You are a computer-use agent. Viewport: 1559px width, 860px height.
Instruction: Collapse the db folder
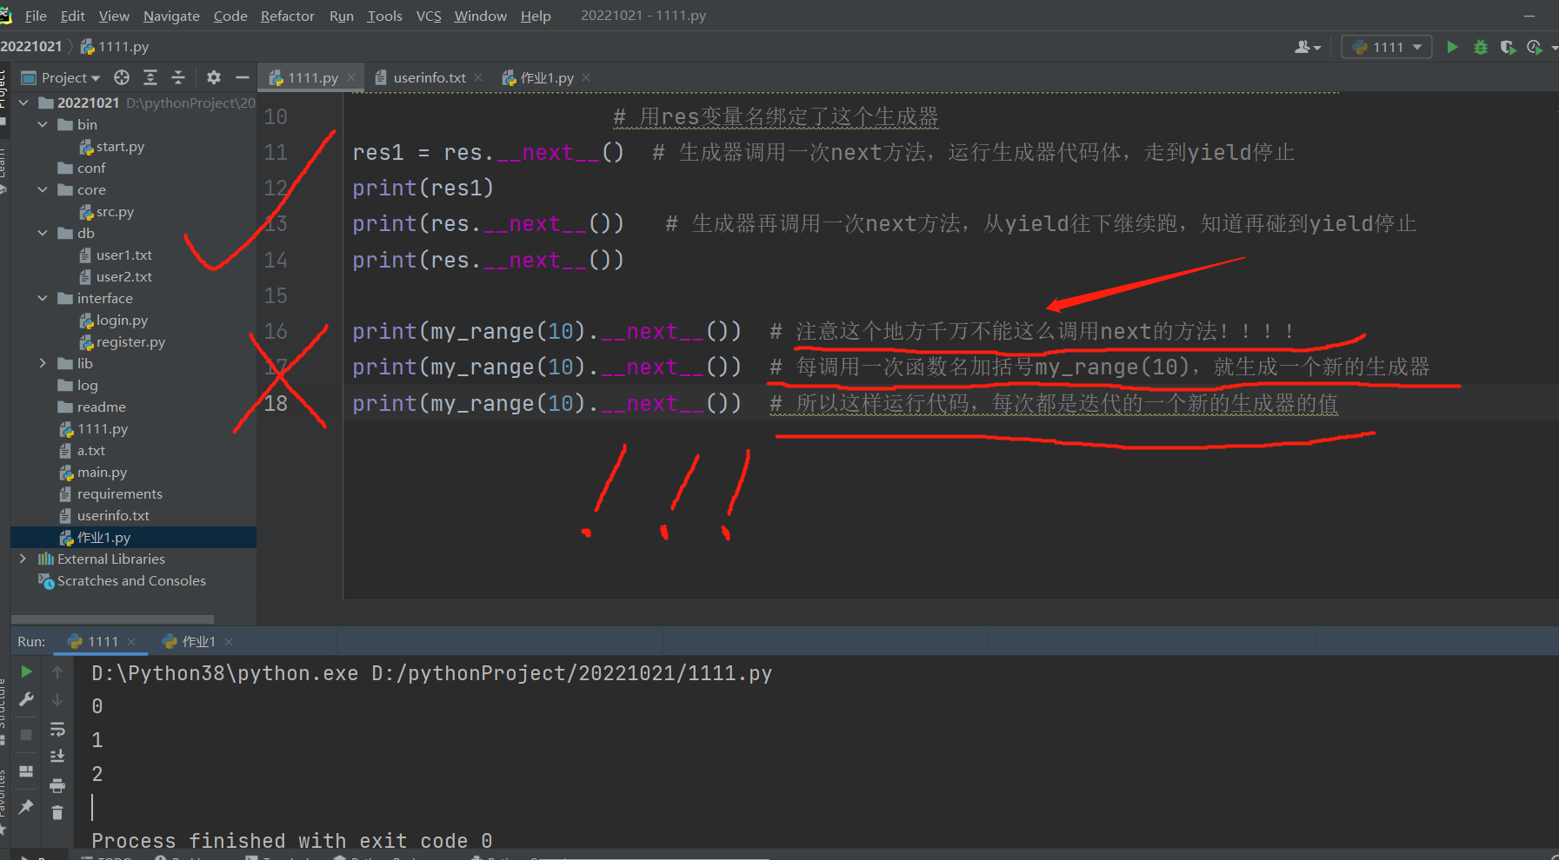(43, 233)
